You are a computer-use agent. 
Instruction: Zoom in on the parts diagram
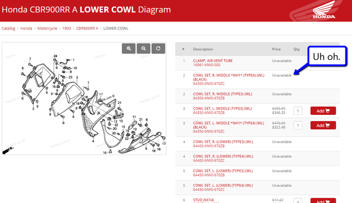128,48
